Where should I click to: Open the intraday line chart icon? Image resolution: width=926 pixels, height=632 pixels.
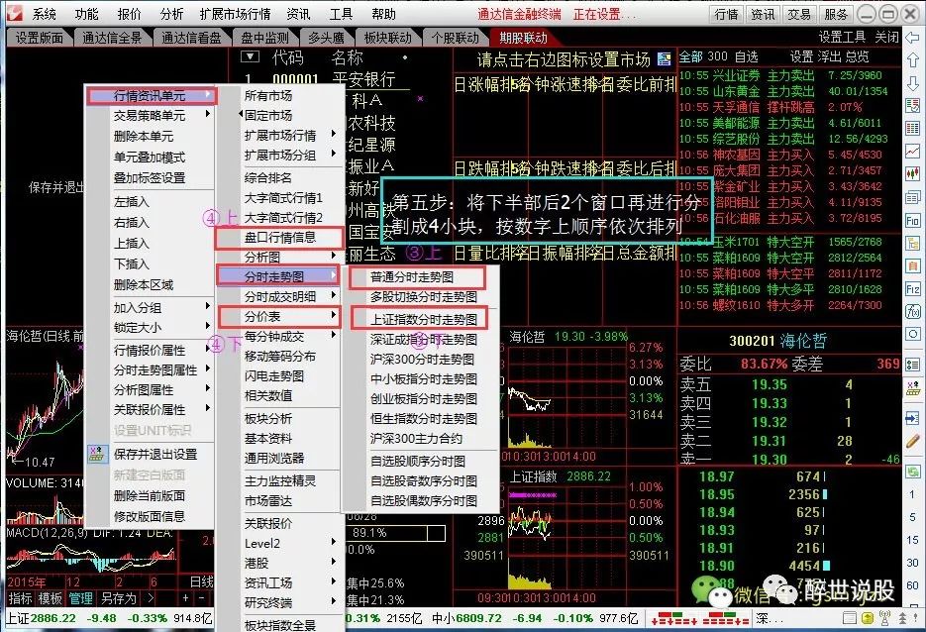912,152
